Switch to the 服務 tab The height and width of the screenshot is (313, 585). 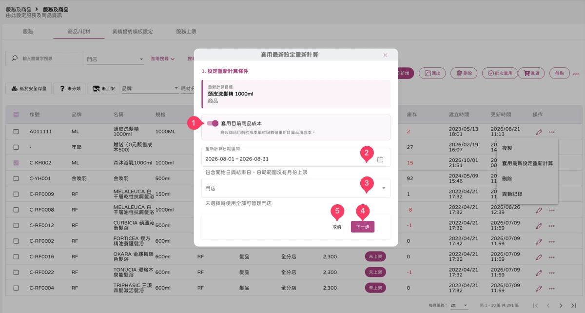click(28, 32)
